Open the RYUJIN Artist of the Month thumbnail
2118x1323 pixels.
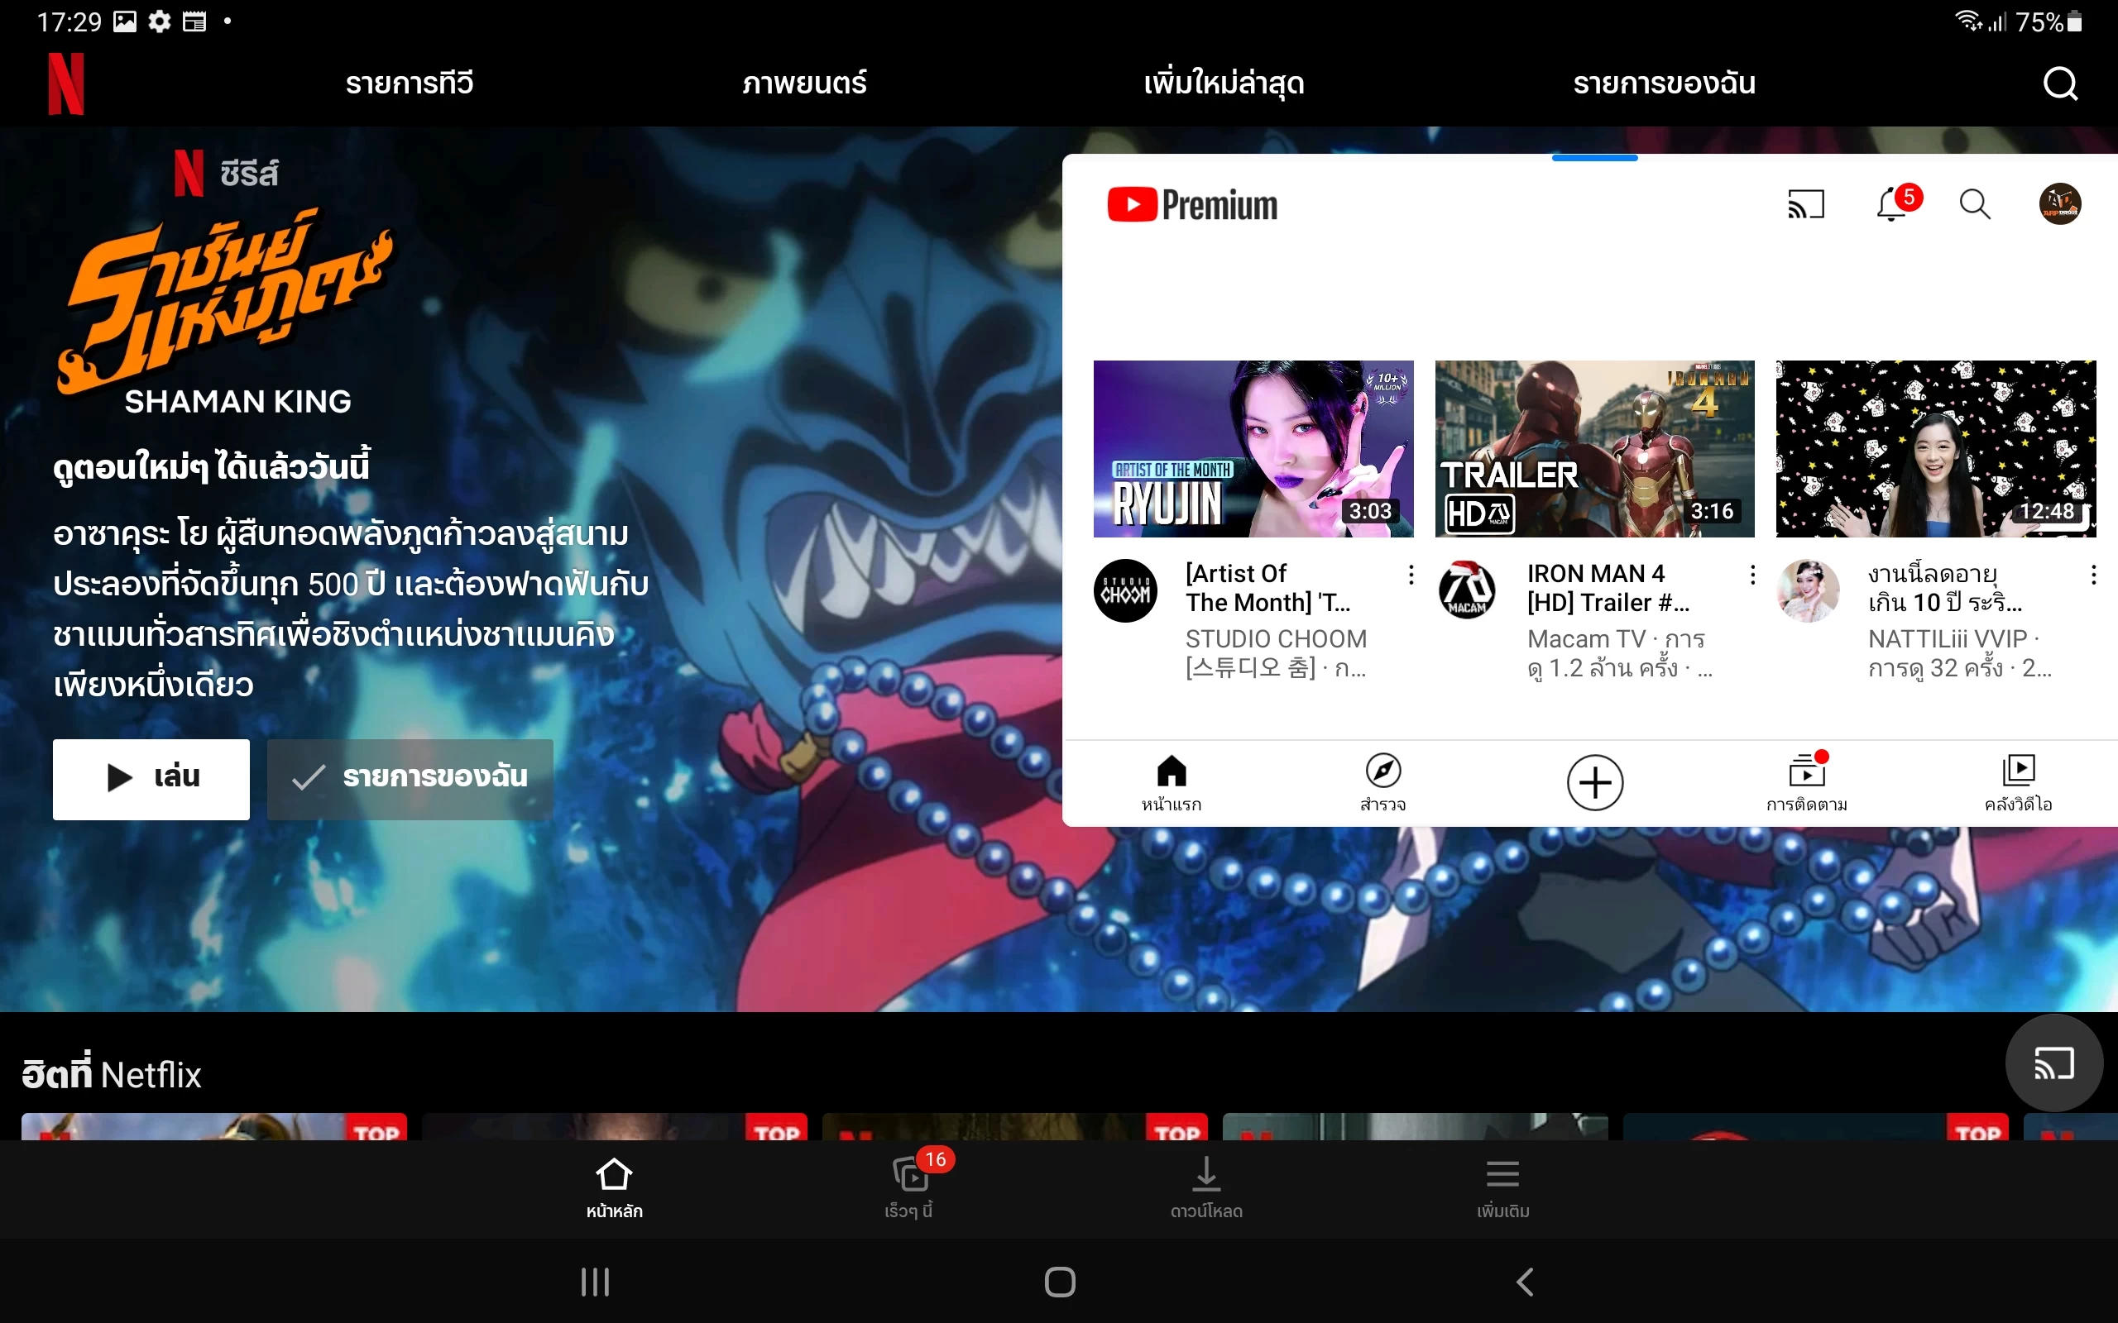[1253, 449]
